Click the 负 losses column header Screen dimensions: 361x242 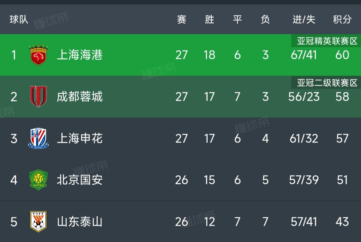[x=265, y=20]
